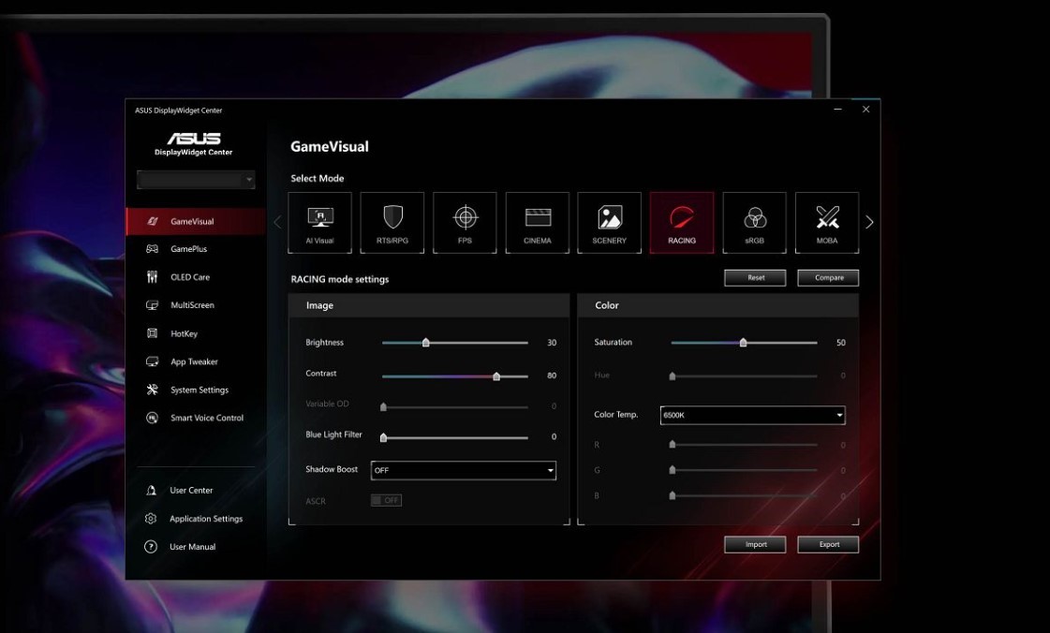Image resolution: width=1050 pixels, height=633 pixels.
Task: Click the App Tweaker icon
Action: click(152, 361)
